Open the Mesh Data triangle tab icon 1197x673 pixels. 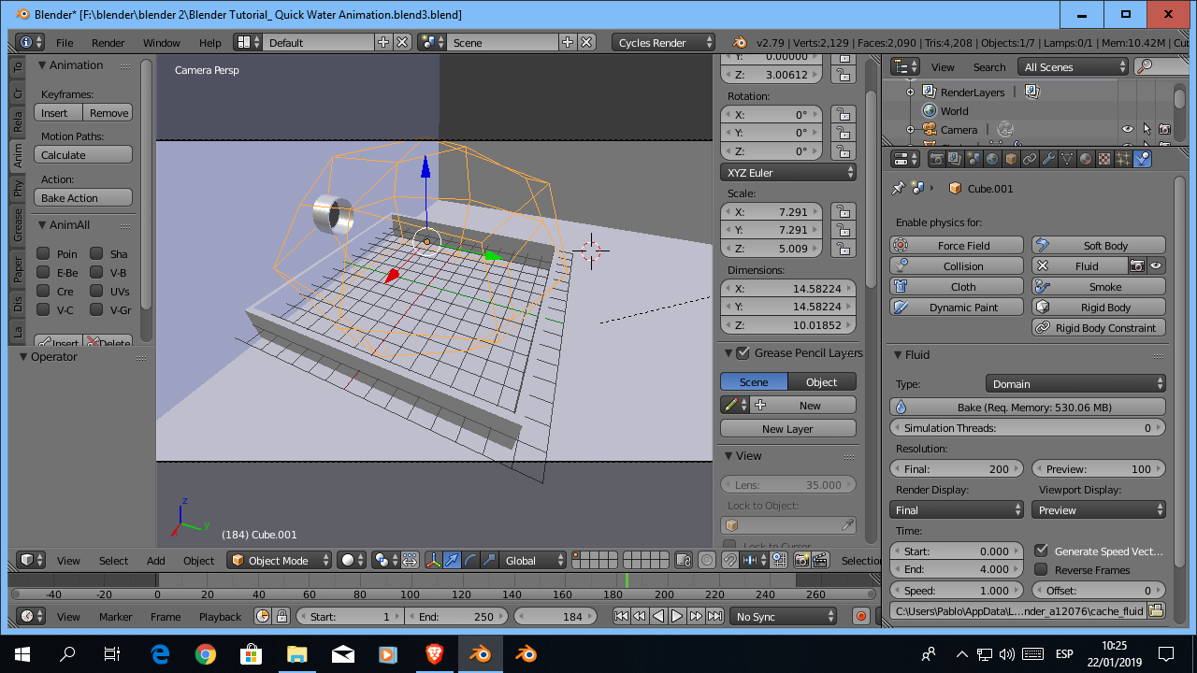point(1067,159)
